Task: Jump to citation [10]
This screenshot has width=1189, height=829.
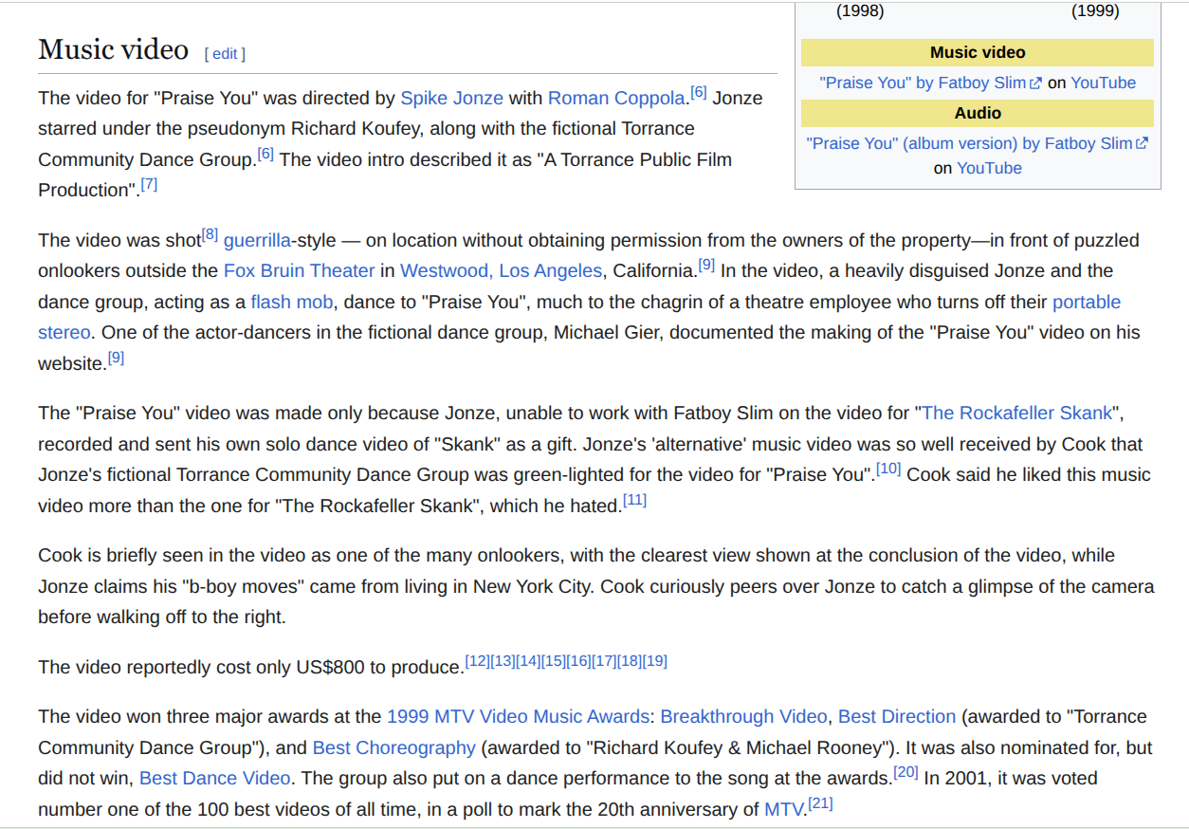Action: pos(888,469)
